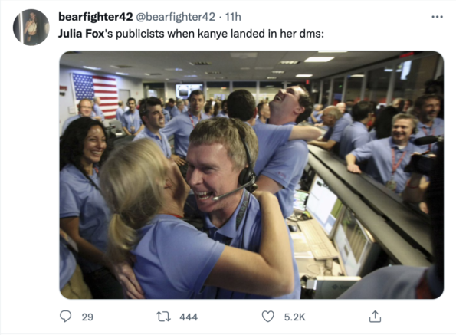456x335 pixels.
Task: Click the bold bearfighter42 display name
Action: 95,17
